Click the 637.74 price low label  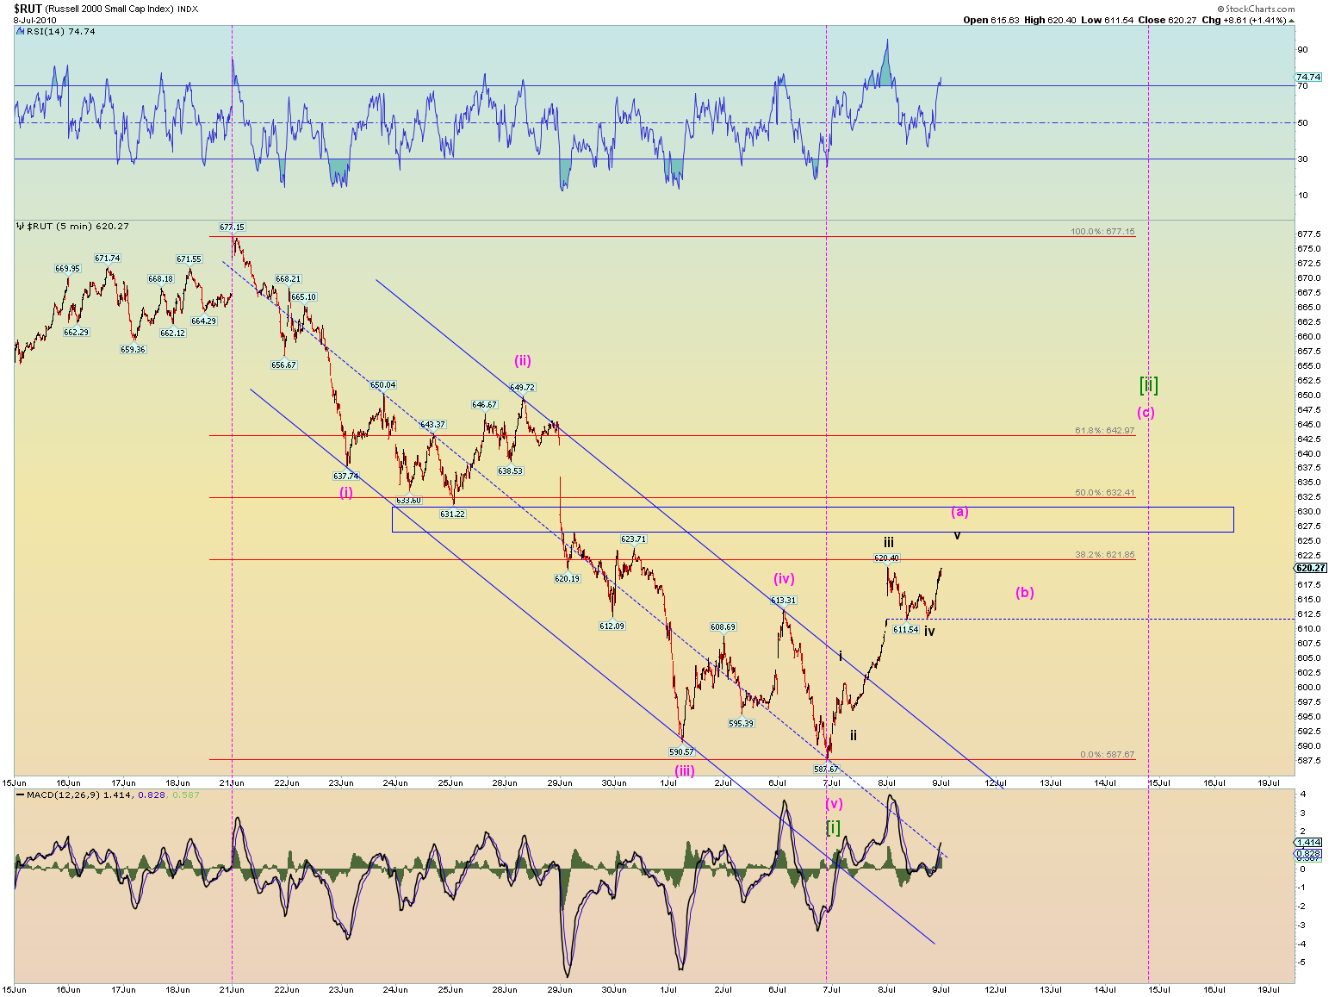[345, 476]
